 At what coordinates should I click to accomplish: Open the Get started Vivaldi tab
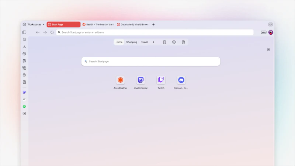133,24
